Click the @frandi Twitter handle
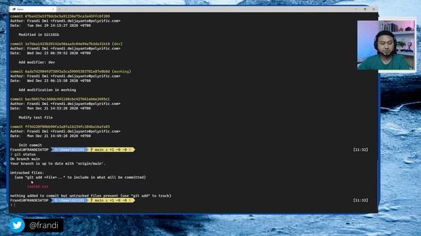 click(x=44, y=226)
